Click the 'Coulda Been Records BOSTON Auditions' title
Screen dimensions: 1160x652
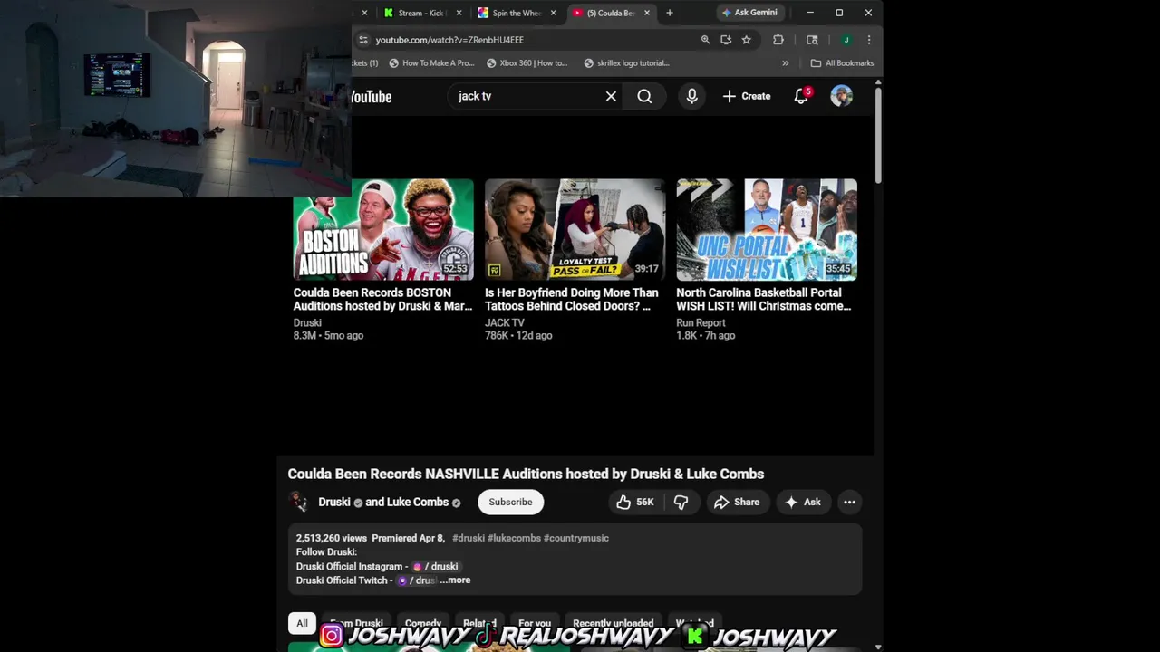tap(382, 300)
